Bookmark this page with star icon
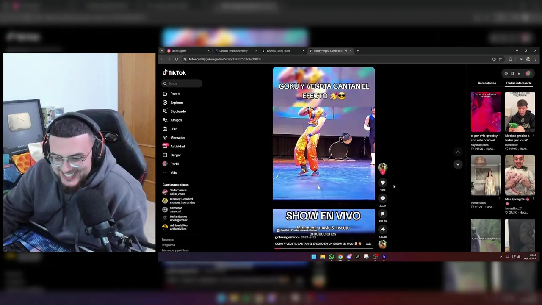The height and width of the screenshot is (305, 542). 501,59
